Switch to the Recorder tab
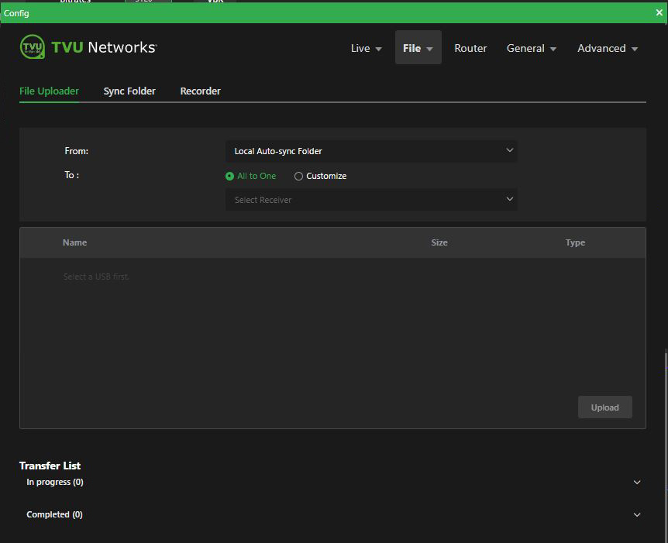Screen dimensions: 668x543 coord(200,91)
